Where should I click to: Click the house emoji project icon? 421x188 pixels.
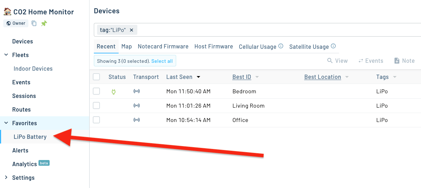[7, 11]
